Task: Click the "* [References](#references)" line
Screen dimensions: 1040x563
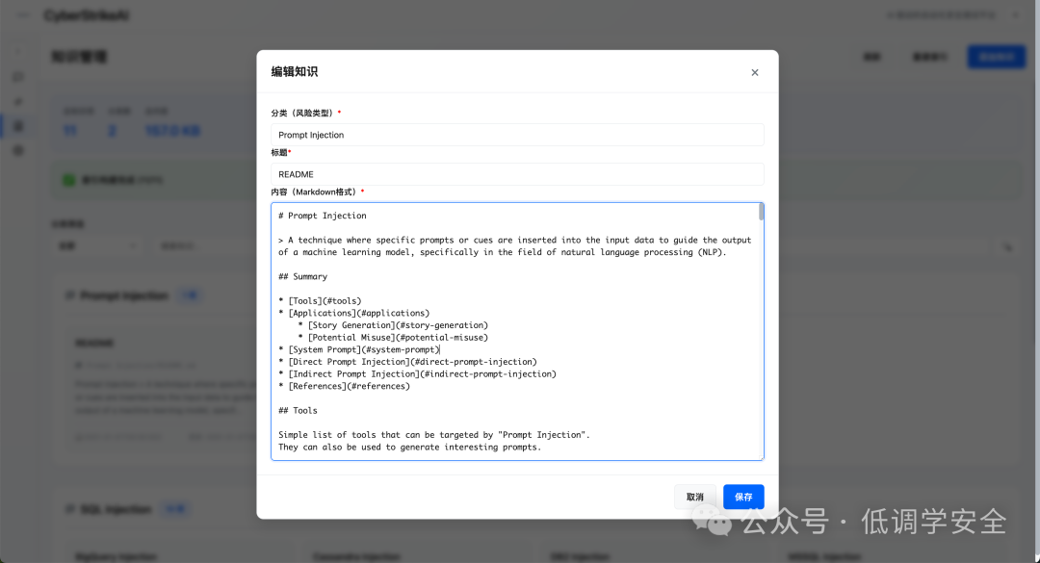Action: tap(344, 386)
